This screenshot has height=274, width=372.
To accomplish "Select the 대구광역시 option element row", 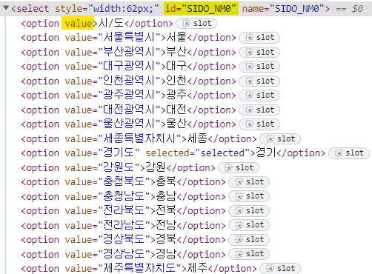I will pyautogui.click(x=129, y=67).
